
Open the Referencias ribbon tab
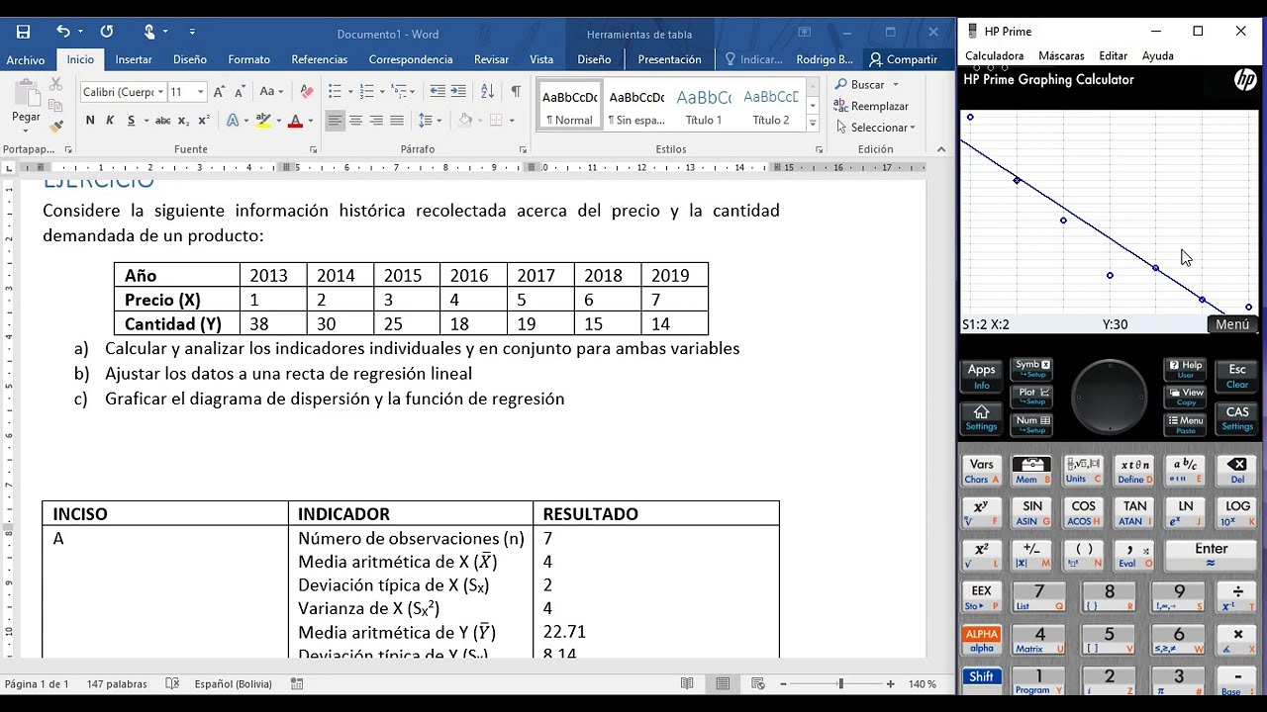pos(320,59)
